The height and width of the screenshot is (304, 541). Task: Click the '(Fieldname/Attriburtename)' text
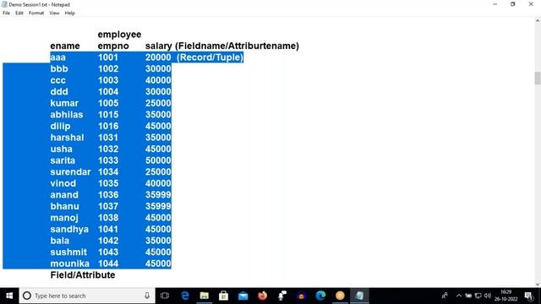(x=237, y=46)
